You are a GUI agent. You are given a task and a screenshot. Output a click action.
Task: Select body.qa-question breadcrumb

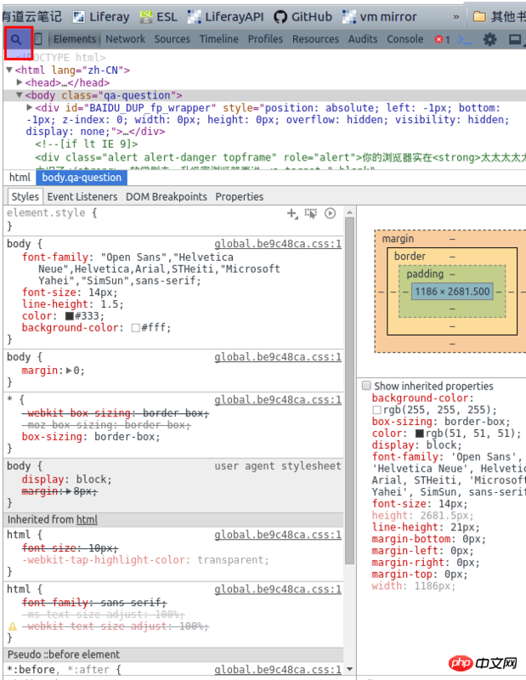tap(82, 178)
